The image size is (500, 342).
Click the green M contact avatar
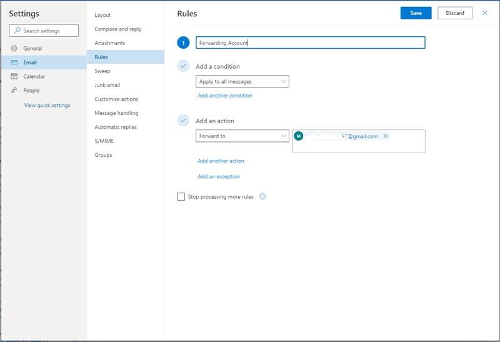[x=299, y=136]
